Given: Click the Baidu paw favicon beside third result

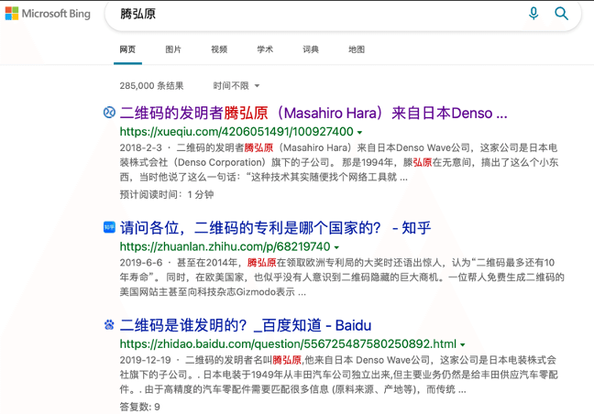Looking at the screenshot, I should click(x=109, y=324).
